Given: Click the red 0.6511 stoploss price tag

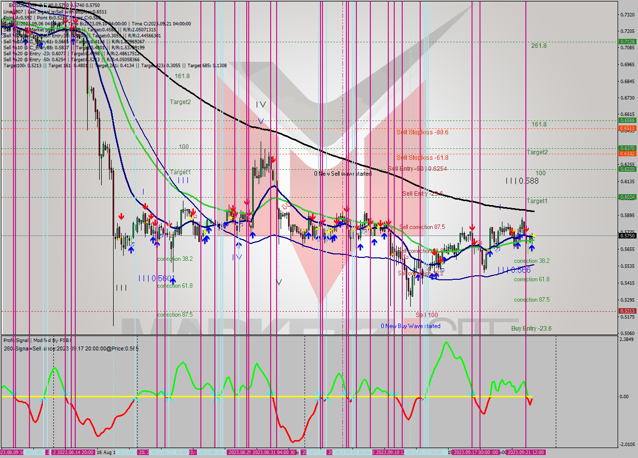Looking at the screenshot, I should point(627,128).
